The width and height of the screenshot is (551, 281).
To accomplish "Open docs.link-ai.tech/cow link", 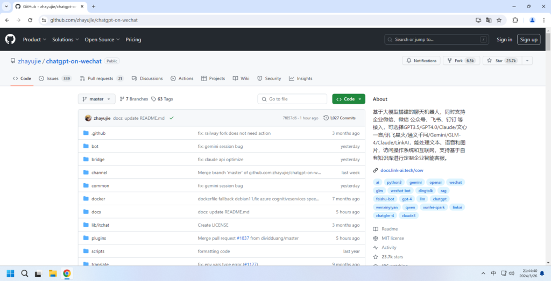I will pos(401,170).
